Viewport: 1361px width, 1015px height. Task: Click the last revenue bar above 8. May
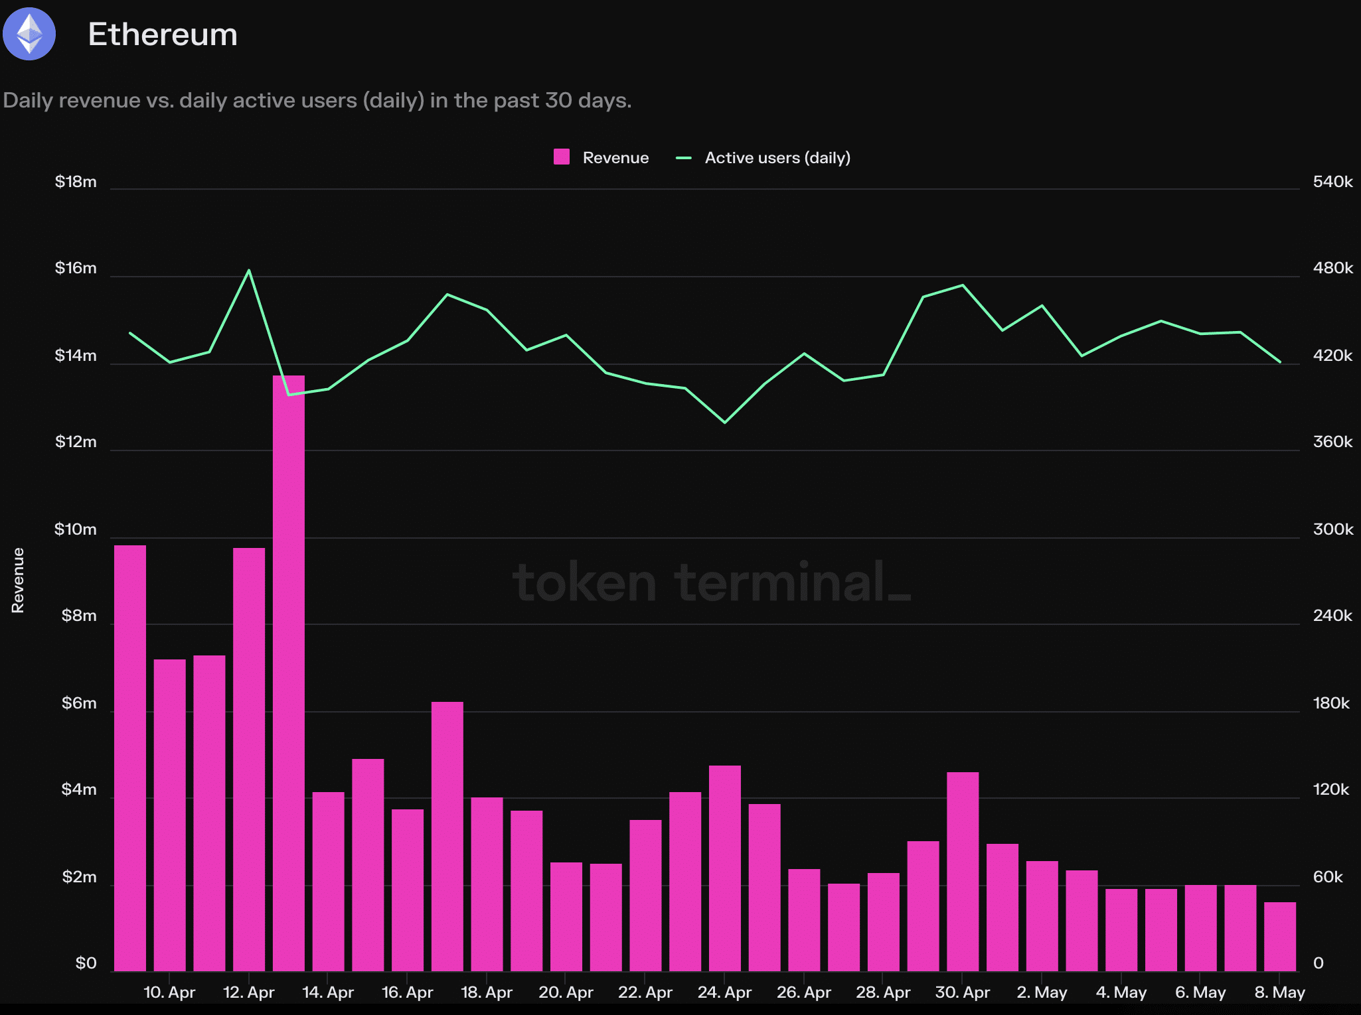pyautogui.click(x=1279, y=935)
